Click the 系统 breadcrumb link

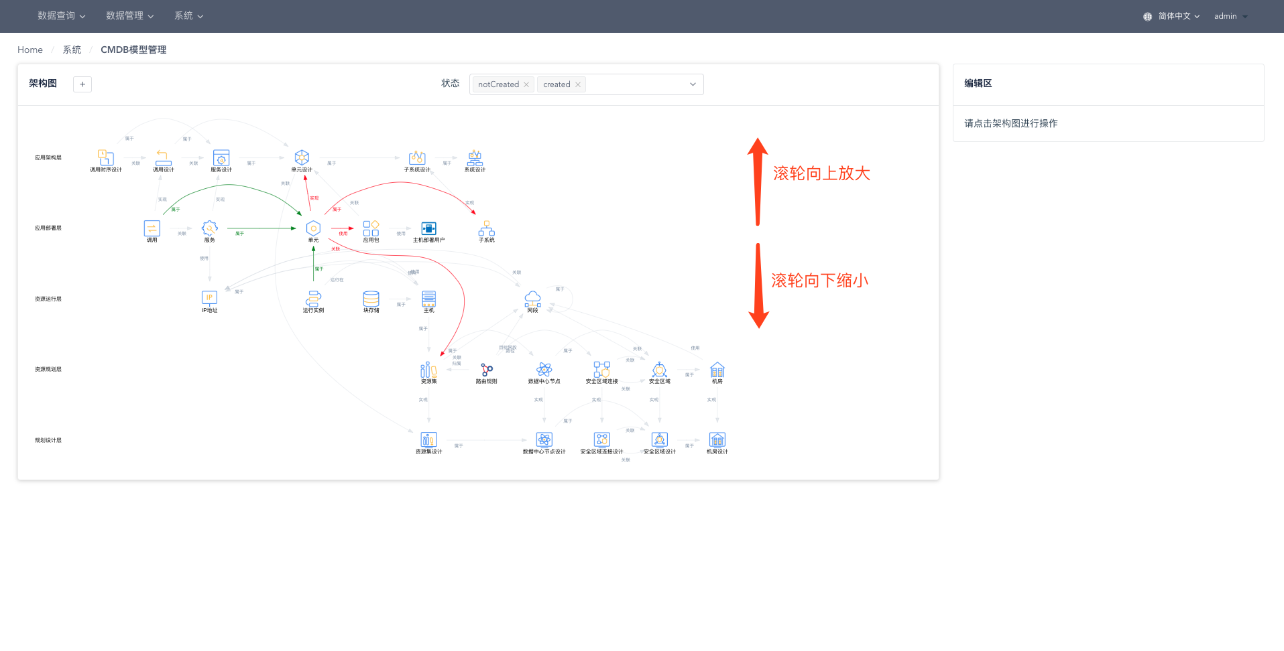tap(72, 50)
